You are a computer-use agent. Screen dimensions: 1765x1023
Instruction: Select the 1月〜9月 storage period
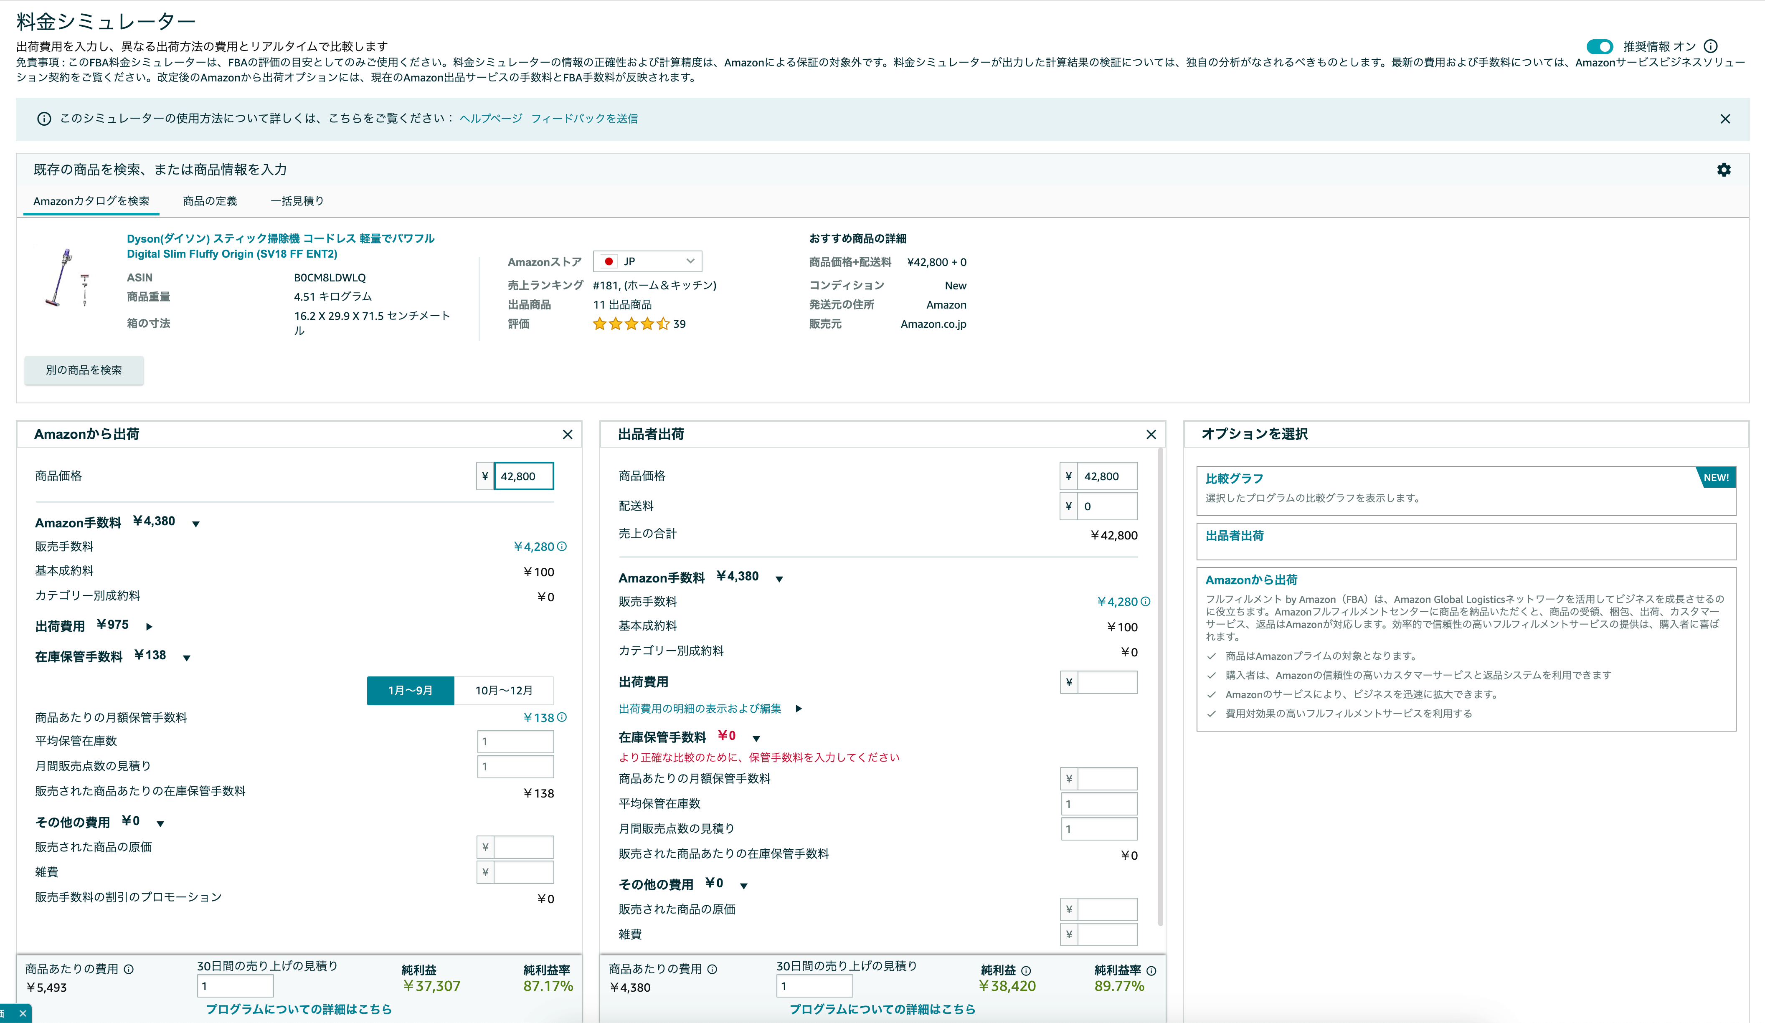(x=411, y=690)
